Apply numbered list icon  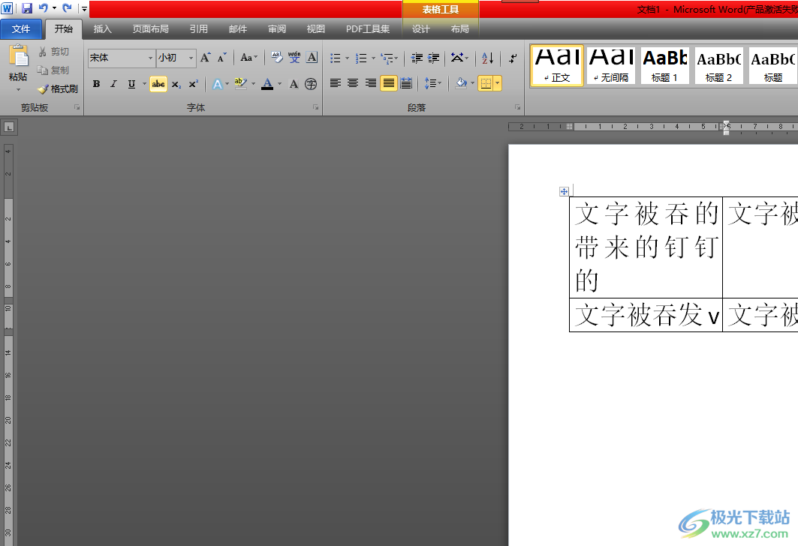[x=361, y=58]
